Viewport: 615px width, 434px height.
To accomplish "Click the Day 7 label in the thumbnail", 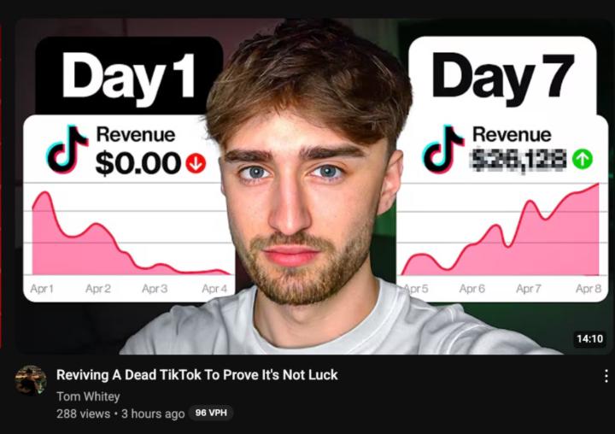I will pos(503,77).
